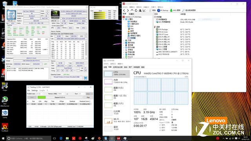This screenshot has height=141, width=251.
Task: Click NVIDIA logo in HWiNFO
Action: (x=55, y=15)
